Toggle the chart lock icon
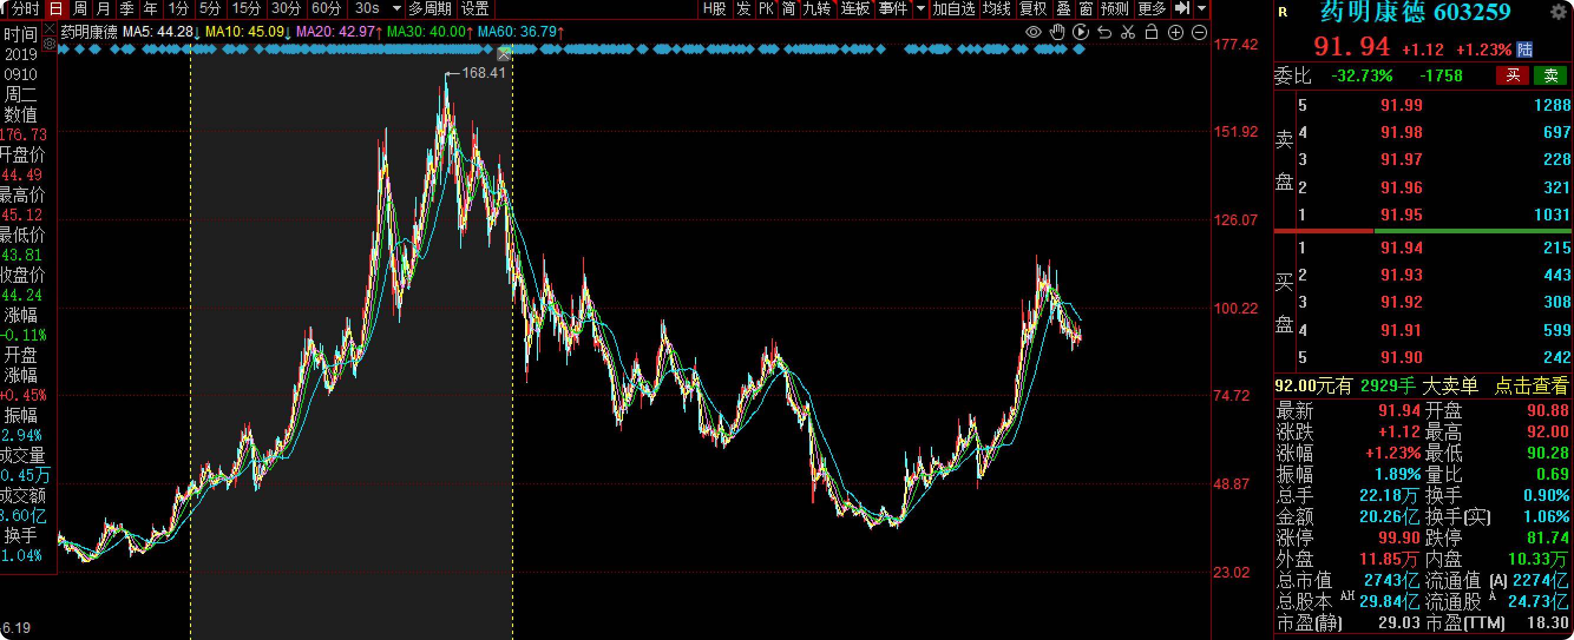This screenshot has height=640, width=1574. click(1152, 32)
